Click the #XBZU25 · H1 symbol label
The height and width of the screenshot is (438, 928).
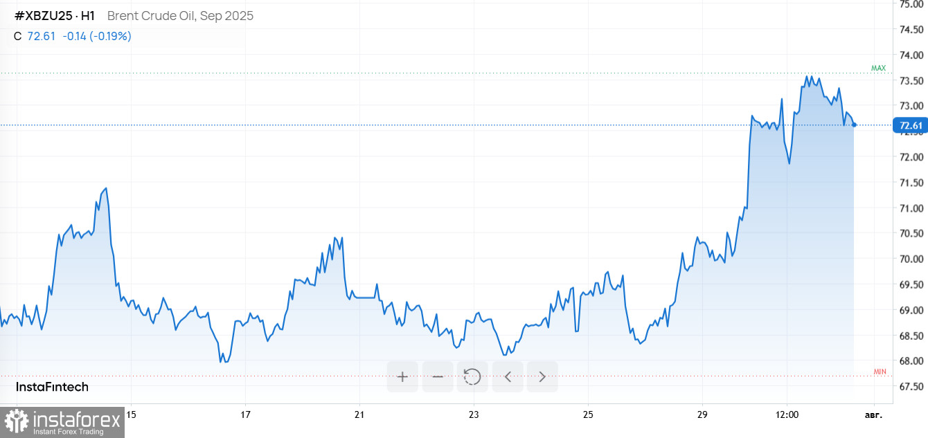(x=55, y=16)
